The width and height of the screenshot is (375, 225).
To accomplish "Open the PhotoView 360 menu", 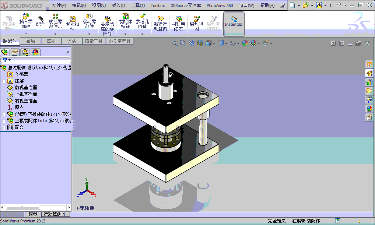I will (220, 5).
